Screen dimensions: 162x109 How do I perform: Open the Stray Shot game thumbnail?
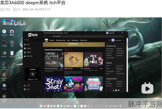54,84
